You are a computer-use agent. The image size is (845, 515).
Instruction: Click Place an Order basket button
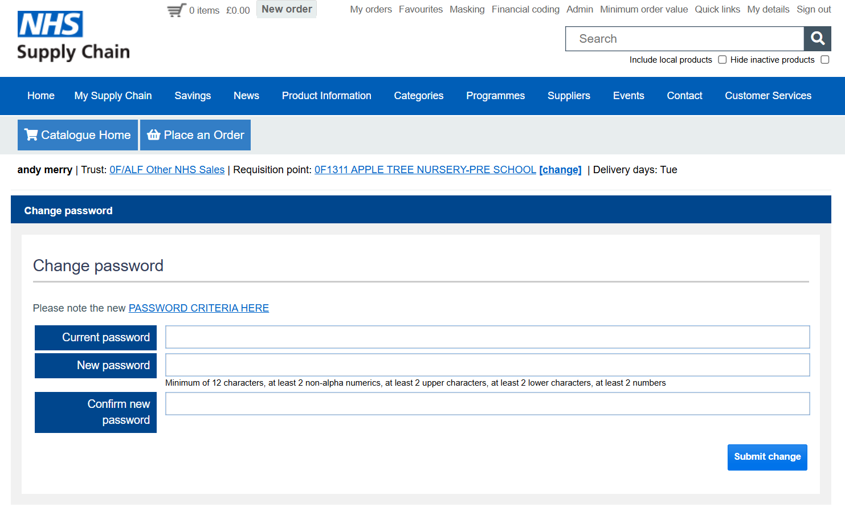(x=195, y=135)
